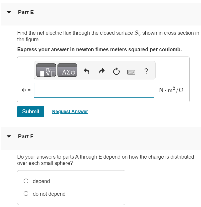Screen dimensions: 201x207
Task: Open the Greek symbols ΑΣφ palette
Action: [67, 70]
